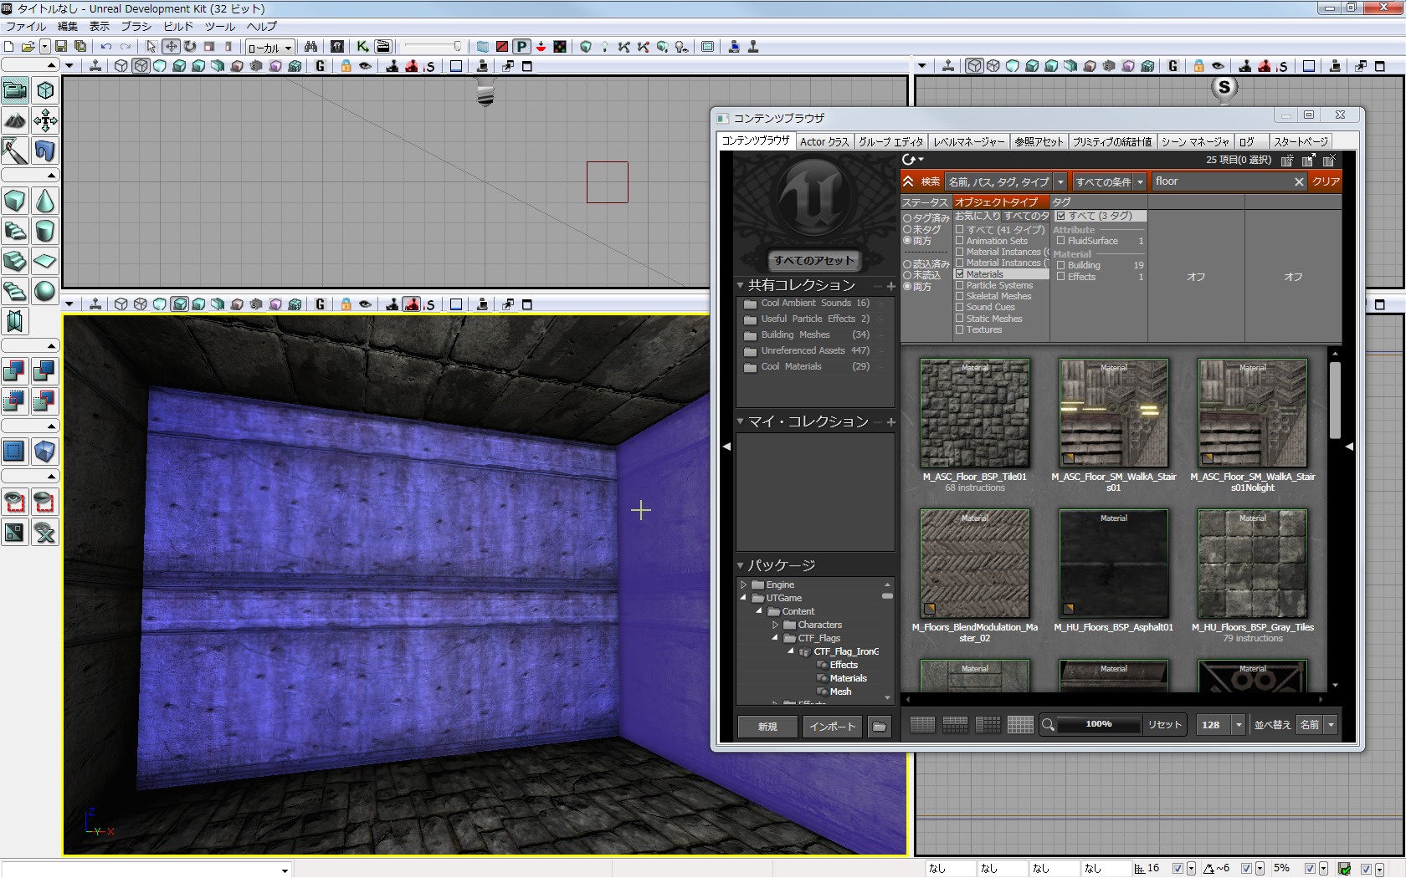The width and height of the screenshot is (1406, 878).
Task: Switch to the Actor クラス tab
Action: click(x=824, y=141)
